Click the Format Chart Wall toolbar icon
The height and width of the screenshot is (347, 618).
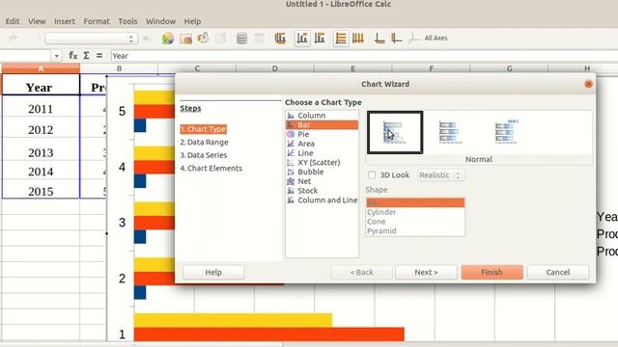204,39
